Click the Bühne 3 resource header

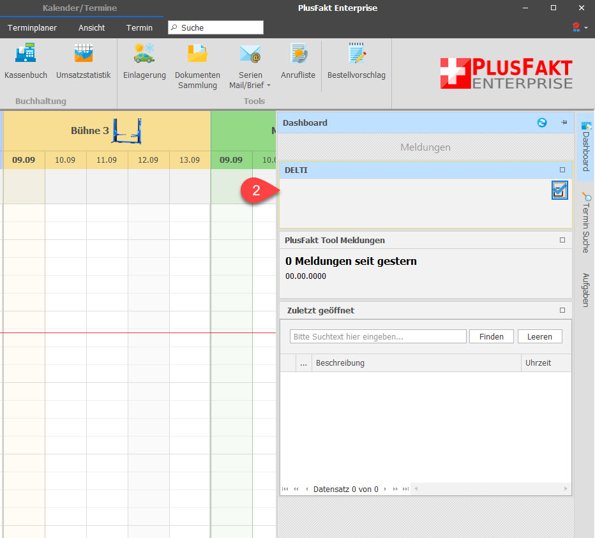[107, 131]
